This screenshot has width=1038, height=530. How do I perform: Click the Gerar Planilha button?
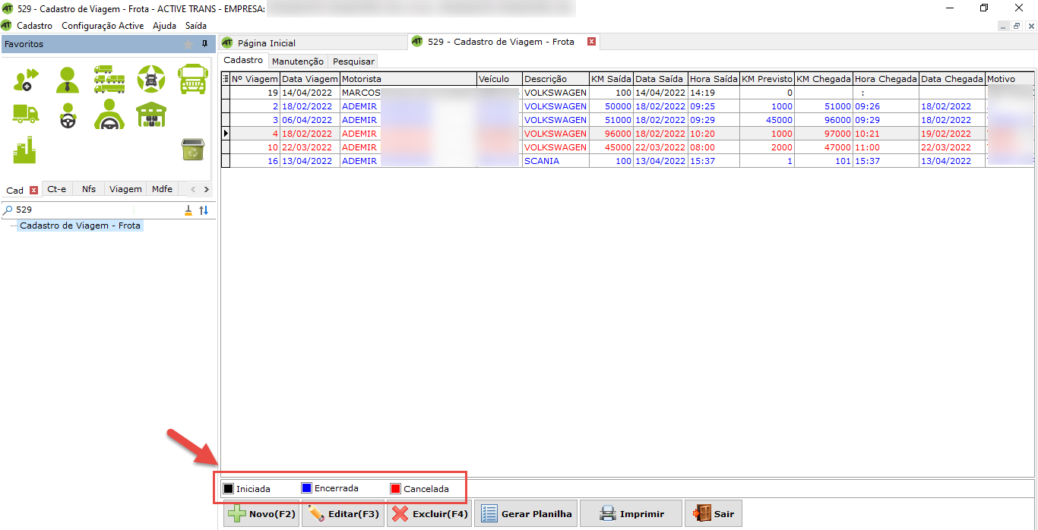[527, 514]
